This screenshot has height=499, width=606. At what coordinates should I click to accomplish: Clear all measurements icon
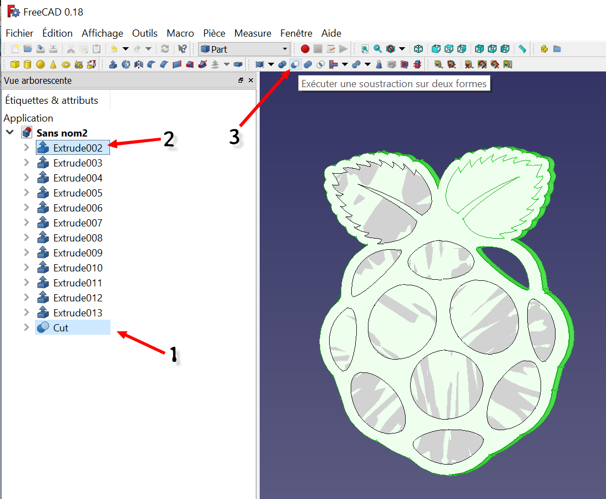point(469,64)
